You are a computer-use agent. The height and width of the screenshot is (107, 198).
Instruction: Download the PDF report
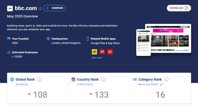tap(179, 8)
